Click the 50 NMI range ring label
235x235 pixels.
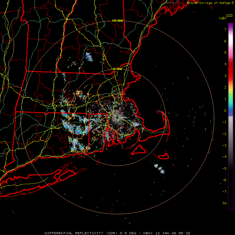[117, 69]
